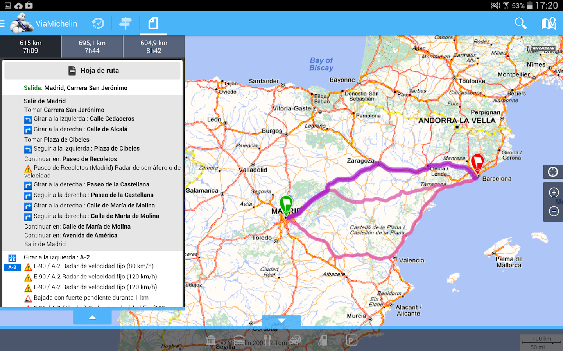Select 'Continuar en: Avenida de América' step
The height and width of the screenshot is (351, 563).
coord(71,236)
